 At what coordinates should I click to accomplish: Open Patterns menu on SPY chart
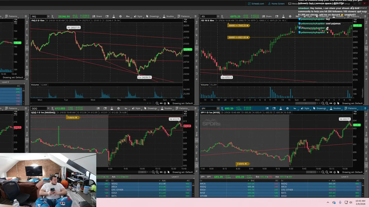point(351,108)
